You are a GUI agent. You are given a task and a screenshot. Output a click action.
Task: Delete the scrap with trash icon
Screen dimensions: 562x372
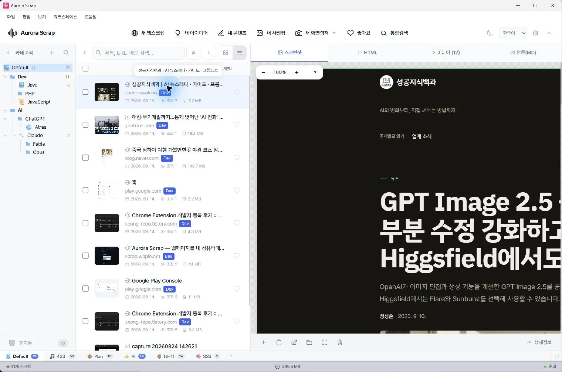click(x=340, y=342)
